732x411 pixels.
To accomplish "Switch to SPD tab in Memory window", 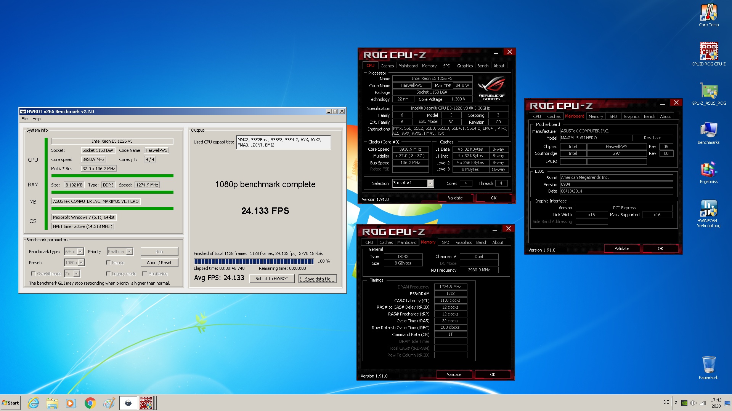I will point(445,242).
